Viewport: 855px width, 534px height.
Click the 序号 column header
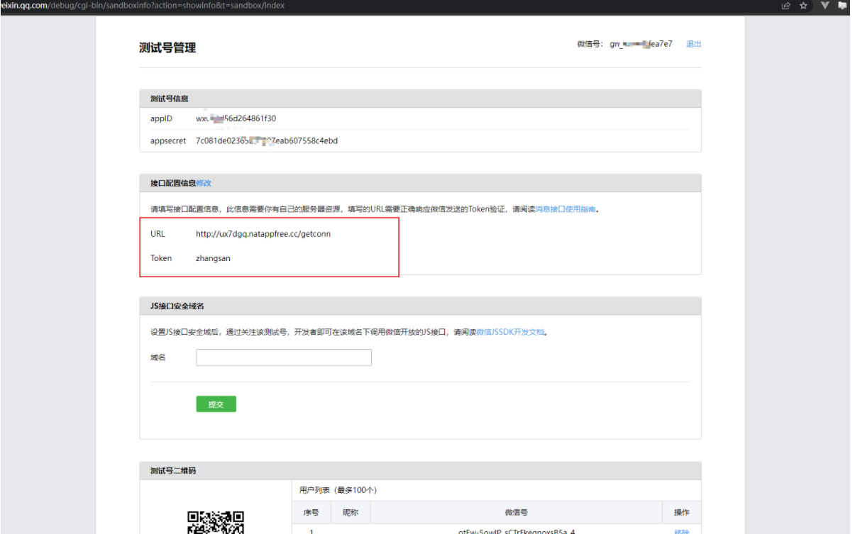click(311, 513)
